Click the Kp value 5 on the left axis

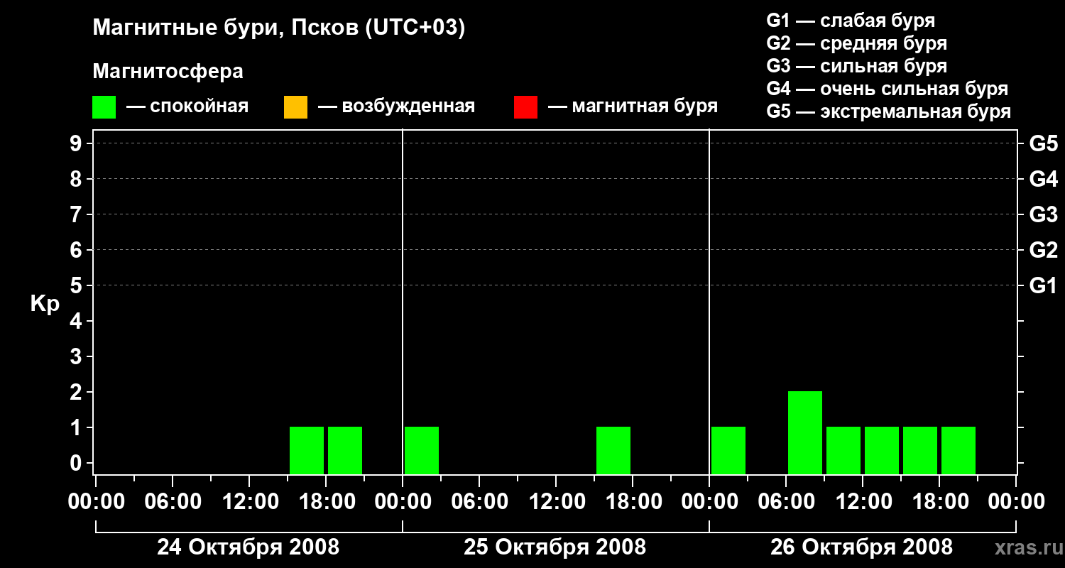click(77, 286)
